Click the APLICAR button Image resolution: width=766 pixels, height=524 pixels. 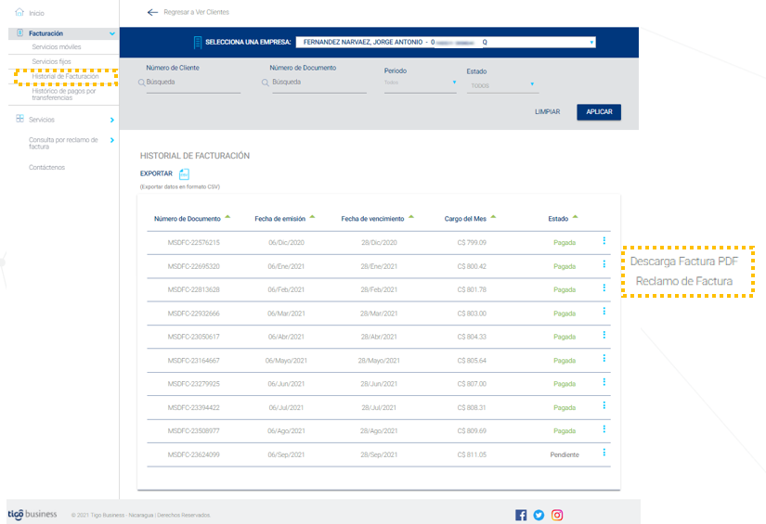click(x=599, y=111)
